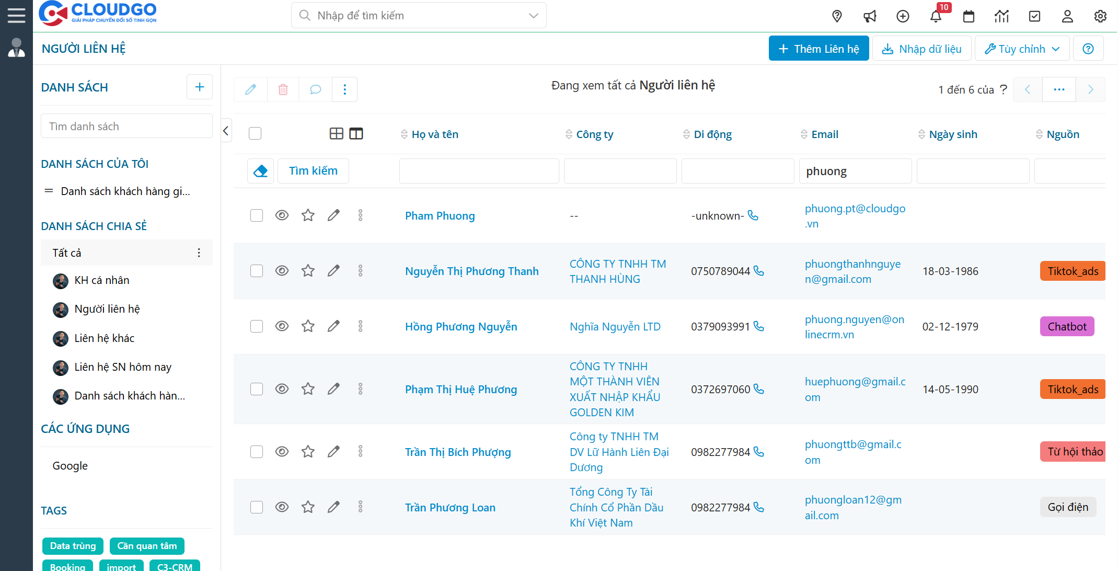This screenshot has width=1118, height=571.
Task: Click the analytics chart icon
Action: 1001,16
